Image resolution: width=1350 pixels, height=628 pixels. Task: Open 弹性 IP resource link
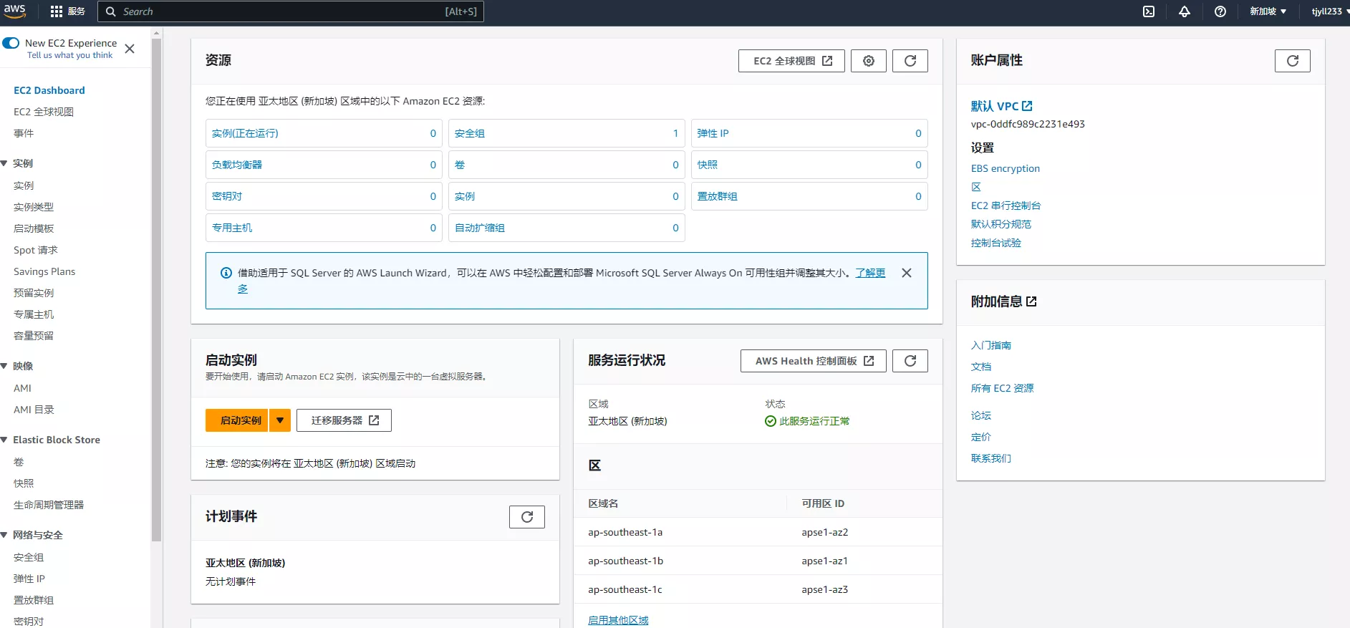(x=713, y=133)
